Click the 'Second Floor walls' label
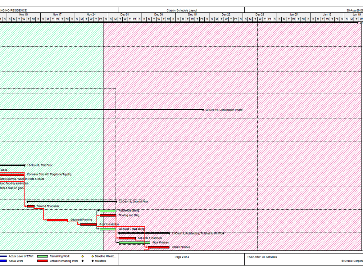The image size is (363, 272). click(x=48, y=206)
